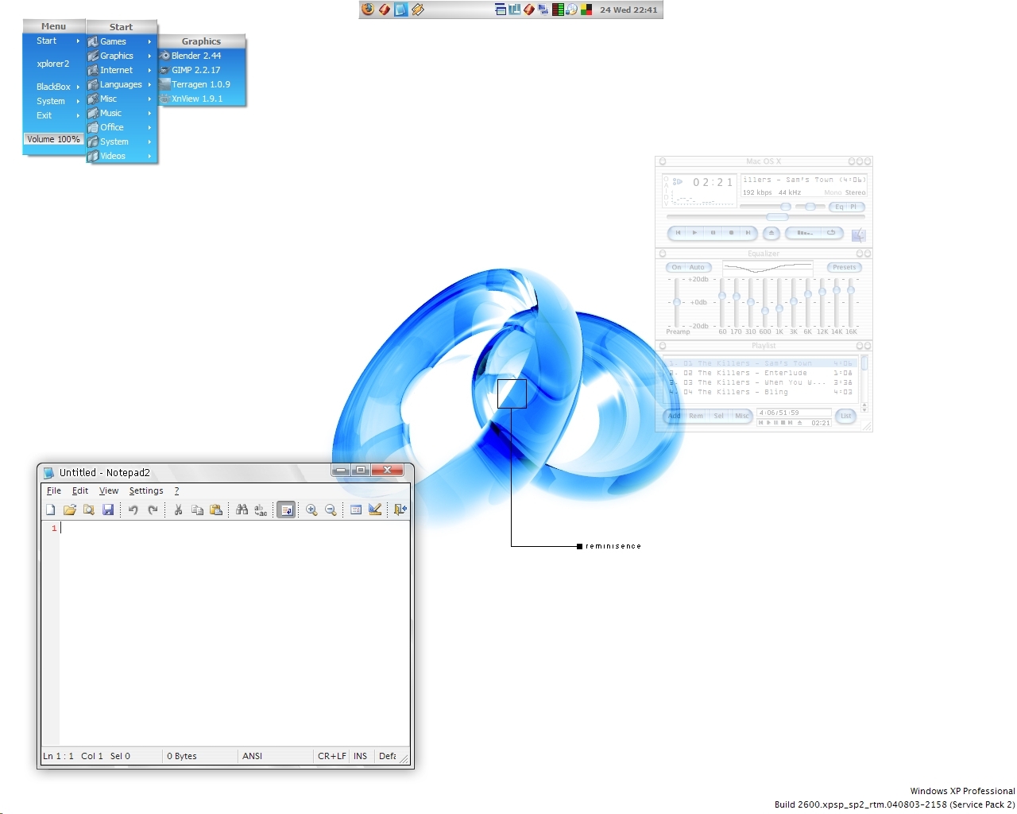The width and height of the screenshot is (1017, 814).
Task: Save the document using the floppy disk icon
Action: 108,510
